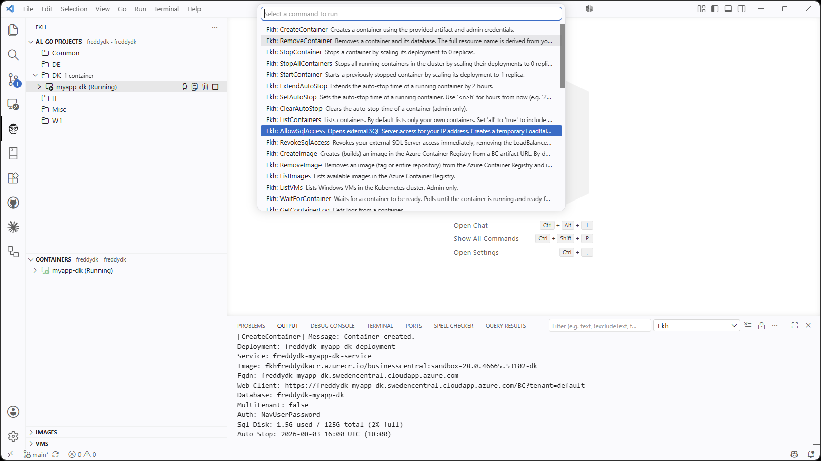Open the GitHub view in activity bar
The image size is (821, 461).
[x=13, y=203]
